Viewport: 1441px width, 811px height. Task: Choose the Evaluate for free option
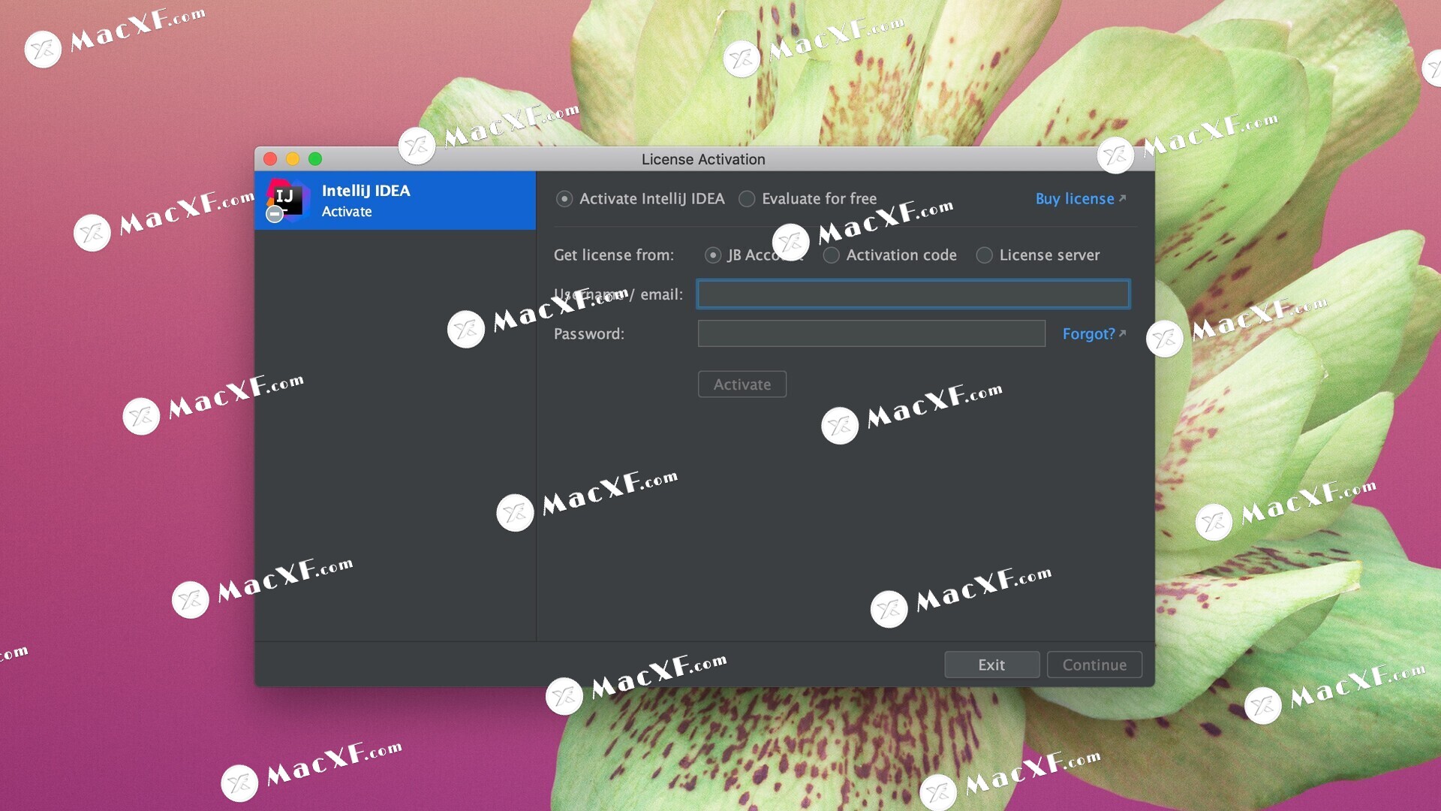click(x=747, y=199)
